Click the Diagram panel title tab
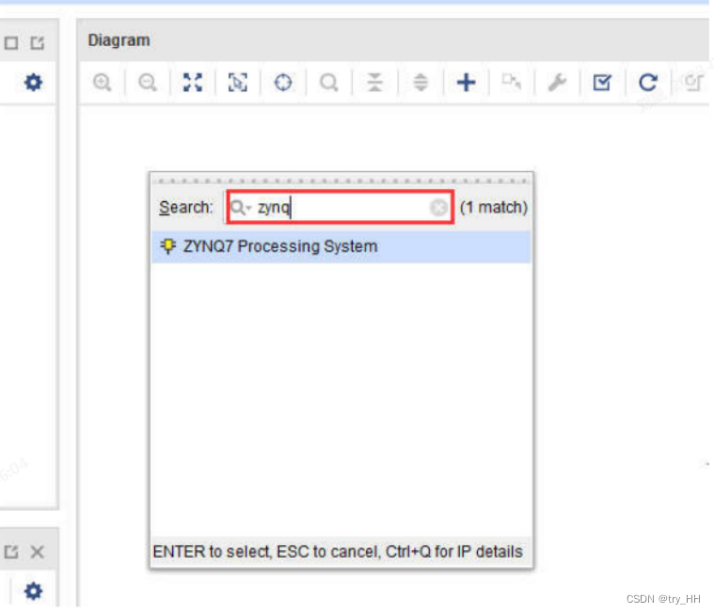This screenshot has height=614, width=714. [119, 40]
